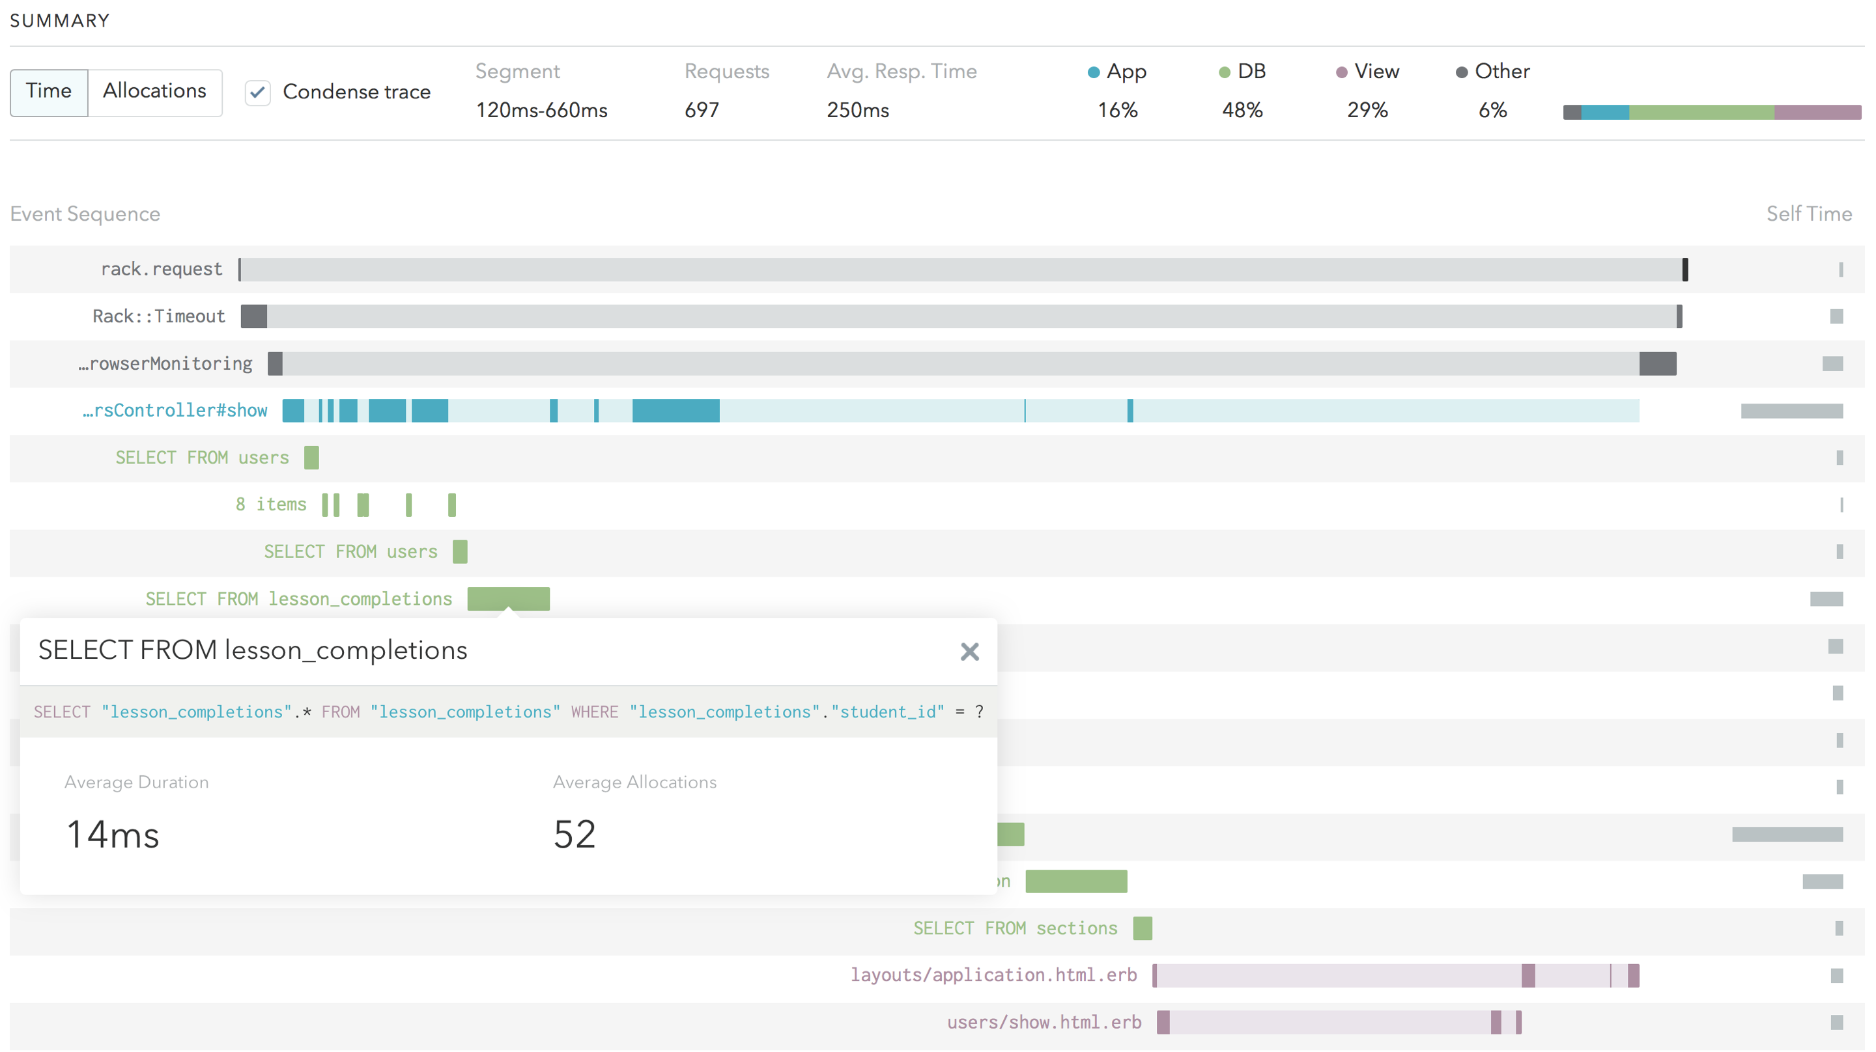This screenshot has height=1052, width=1876.
Task: Enable the Allocations view toggle
Action: pyautogui.click(x=154, y=92)
